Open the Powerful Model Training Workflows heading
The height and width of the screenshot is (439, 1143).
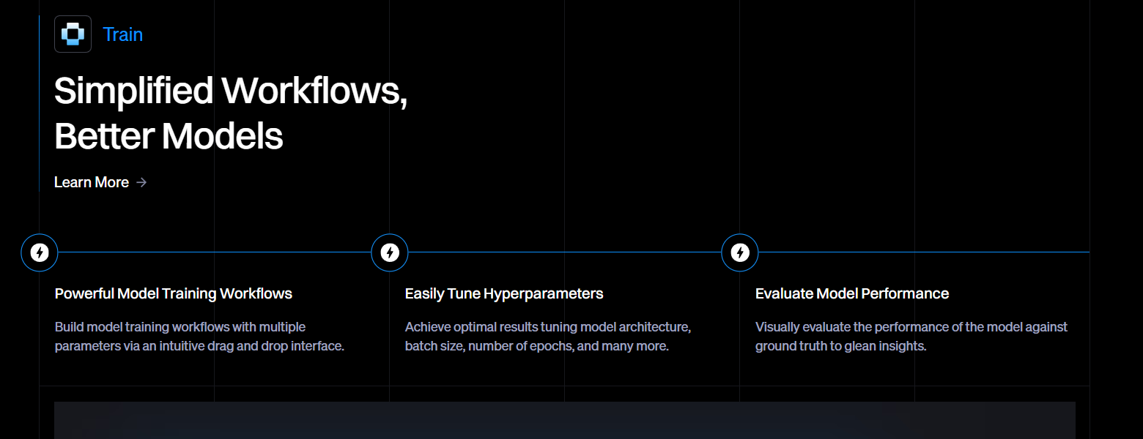pos(173,293)
